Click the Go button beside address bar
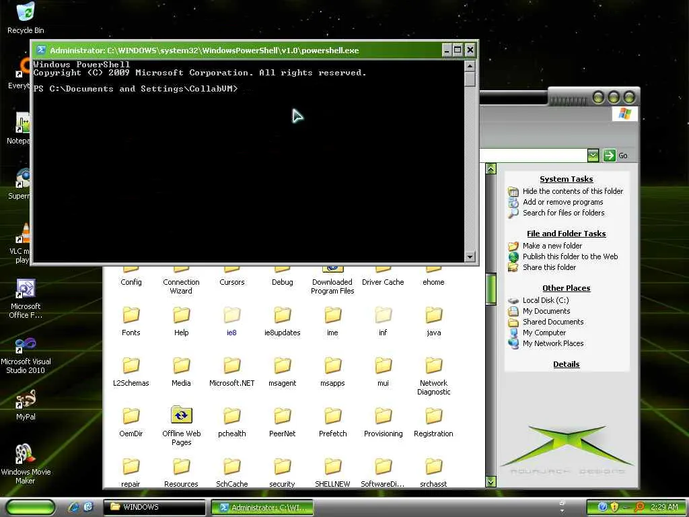Viewport: 689px width, 517px height. (x=616, y=156)
